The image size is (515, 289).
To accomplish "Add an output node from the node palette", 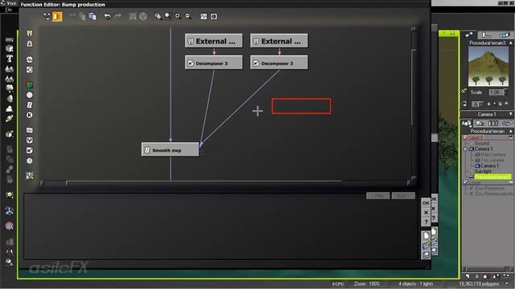I will [x=30, y=43].
